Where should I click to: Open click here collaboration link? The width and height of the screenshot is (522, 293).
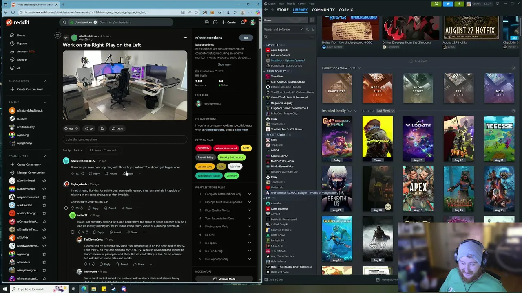[x=241, y=130]
